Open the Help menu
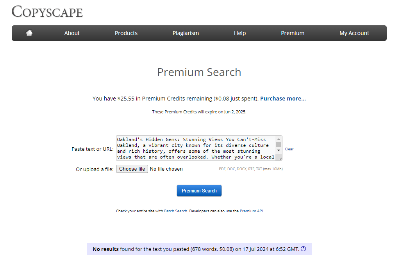Screen dimensions: 393x261 click(240, 33)
